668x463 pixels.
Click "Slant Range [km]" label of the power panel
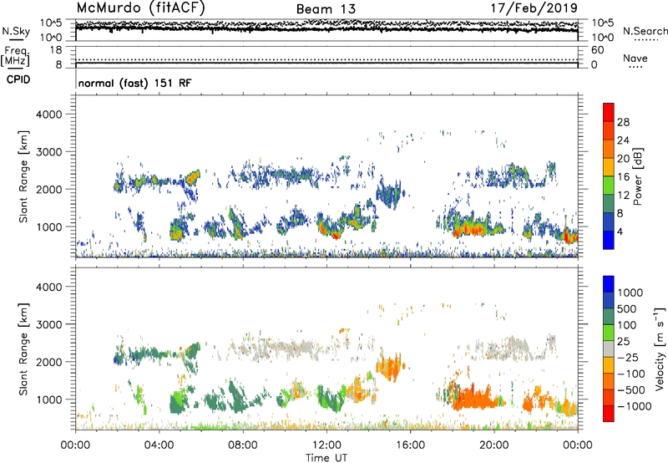coord(23,176)
